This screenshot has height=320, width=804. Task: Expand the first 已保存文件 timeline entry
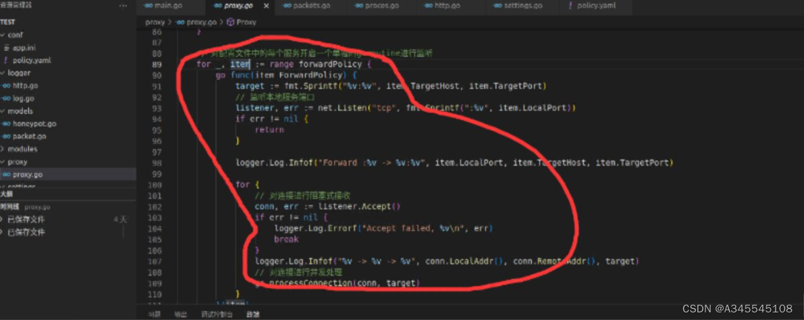click(x=26, y=220)
